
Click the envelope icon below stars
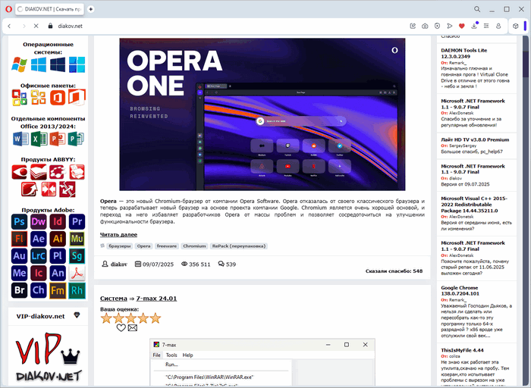point(133,328)
